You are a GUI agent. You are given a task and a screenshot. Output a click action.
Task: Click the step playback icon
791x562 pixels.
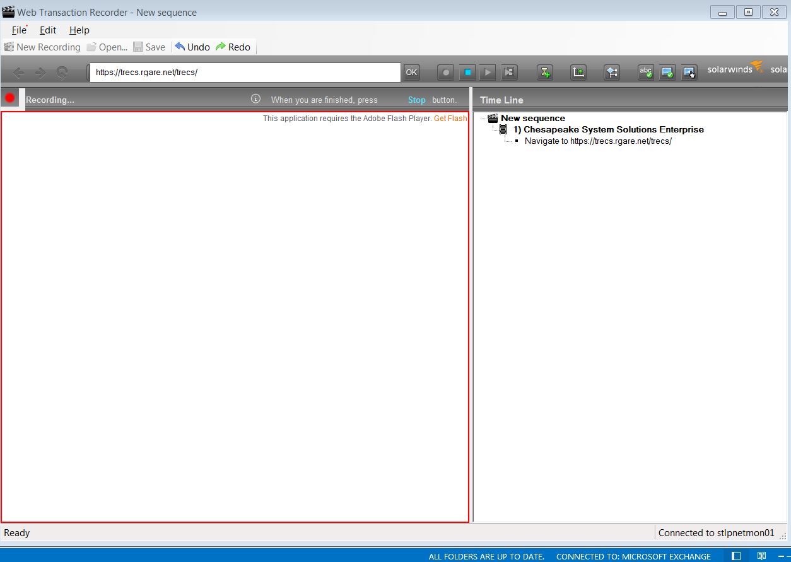(509, 73)
